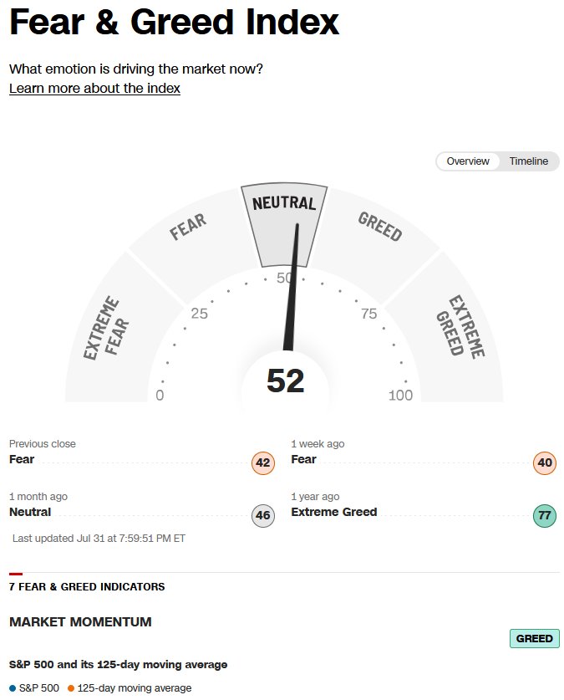Image resolution: width=564 pixels, height=700 pixels.
Task: Click the previous close badge 42
Action: point(263,463)
